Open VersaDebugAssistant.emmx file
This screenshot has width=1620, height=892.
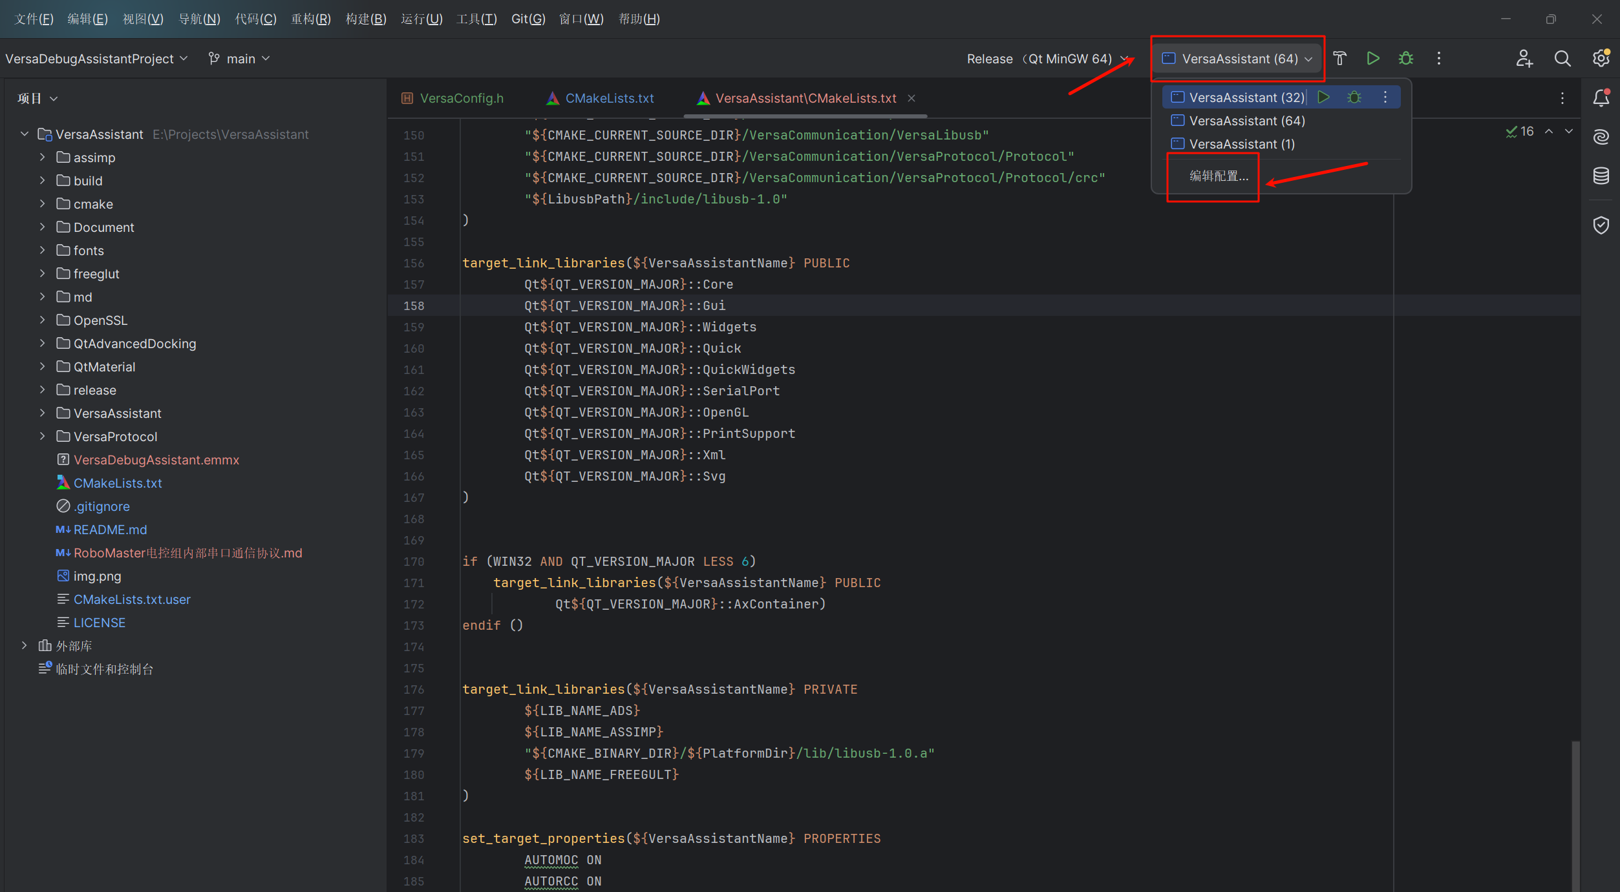pos(156,460)
